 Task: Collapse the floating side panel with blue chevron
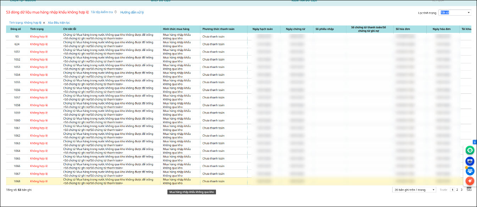(475, 142)
